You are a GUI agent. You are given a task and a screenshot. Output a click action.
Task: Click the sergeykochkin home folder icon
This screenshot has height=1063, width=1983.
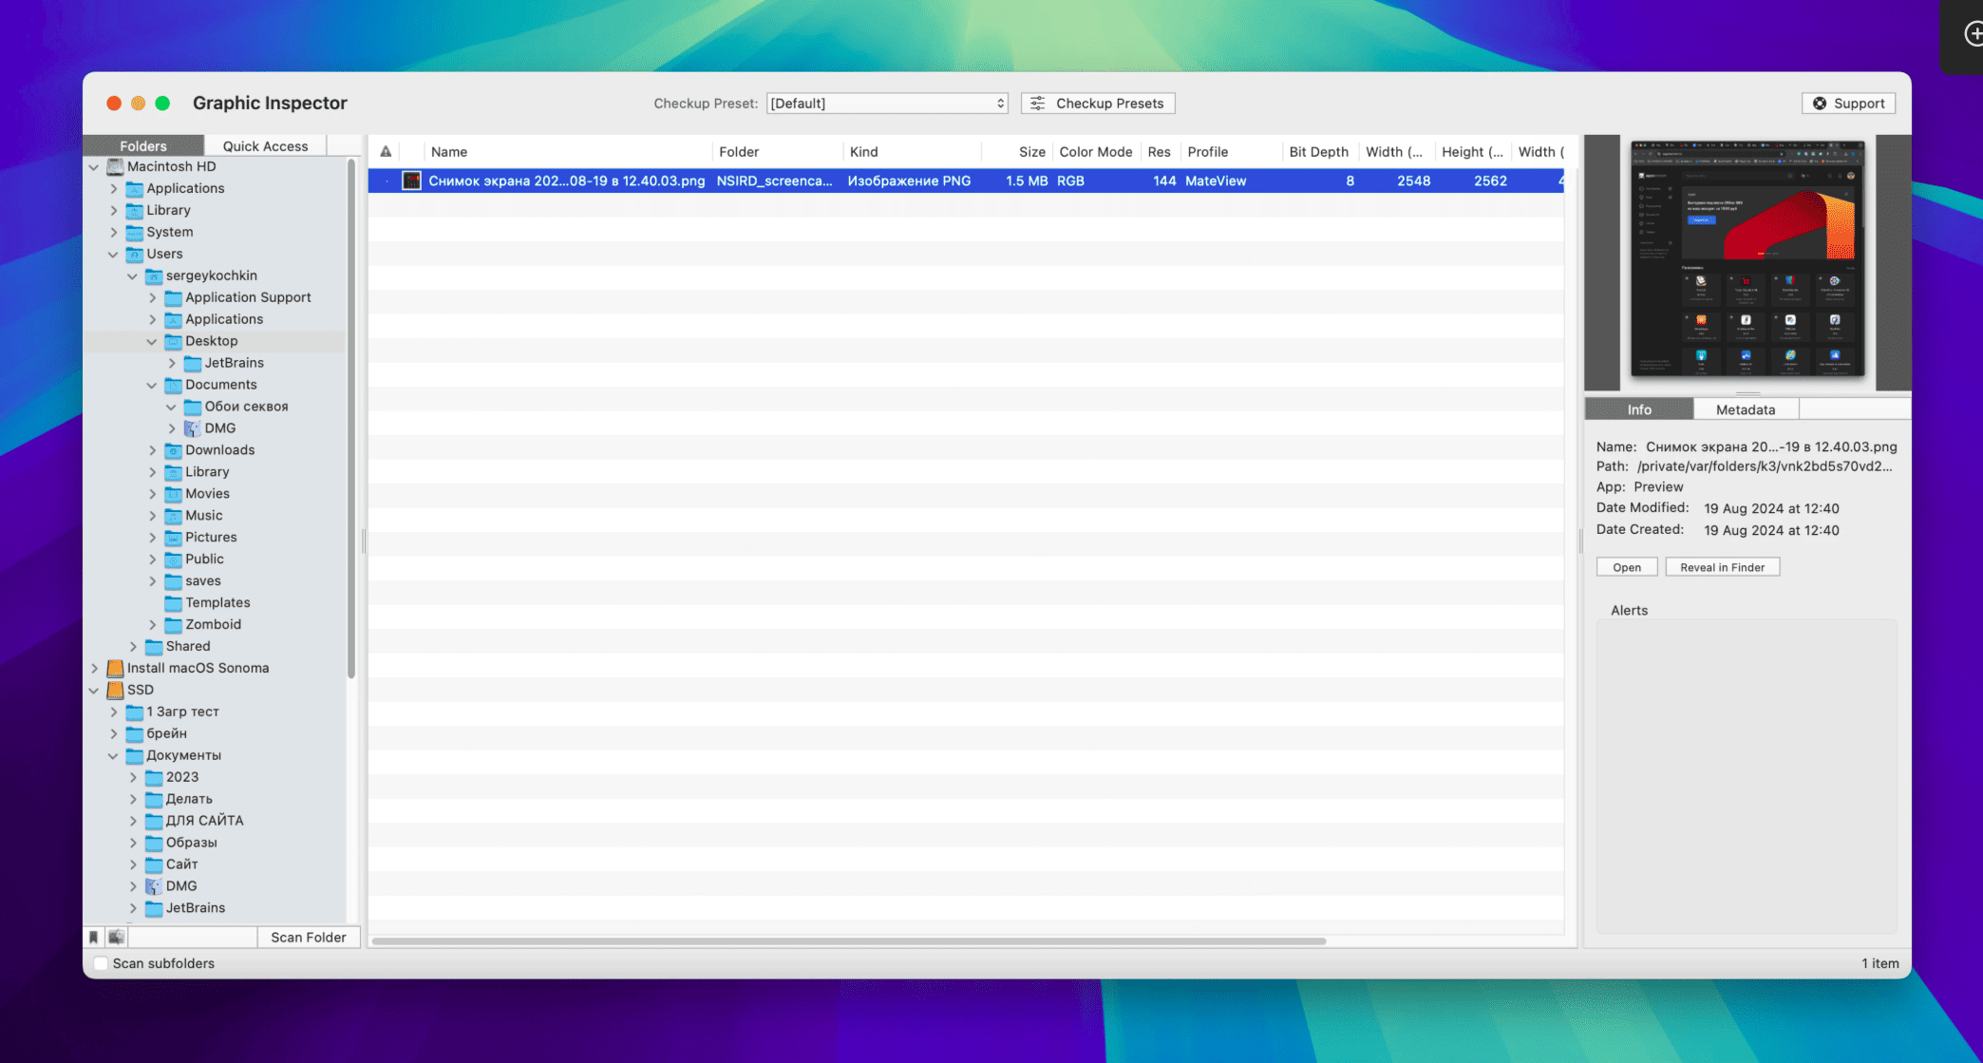(154, 275)
